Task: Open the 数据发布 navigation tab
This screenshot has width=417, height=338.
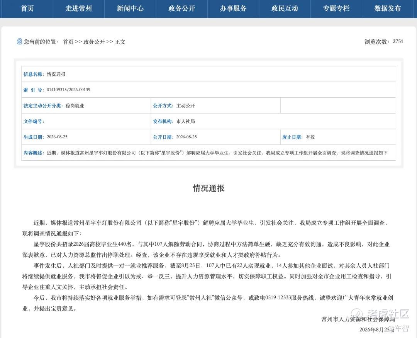Action: (388, 8)
